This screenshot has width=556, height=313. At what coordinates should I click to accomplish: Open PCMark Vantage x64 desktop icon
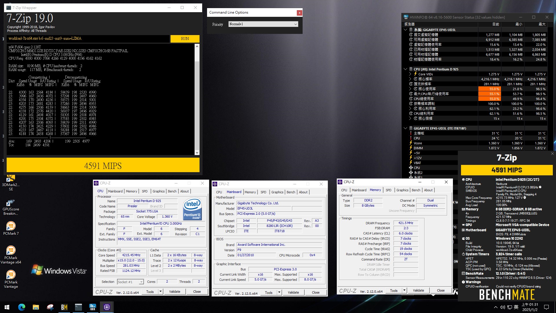[x=11, y=255]
